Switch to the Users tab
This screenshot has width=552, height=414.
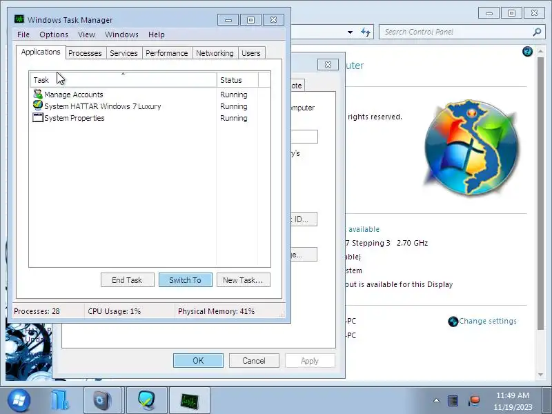251,53
